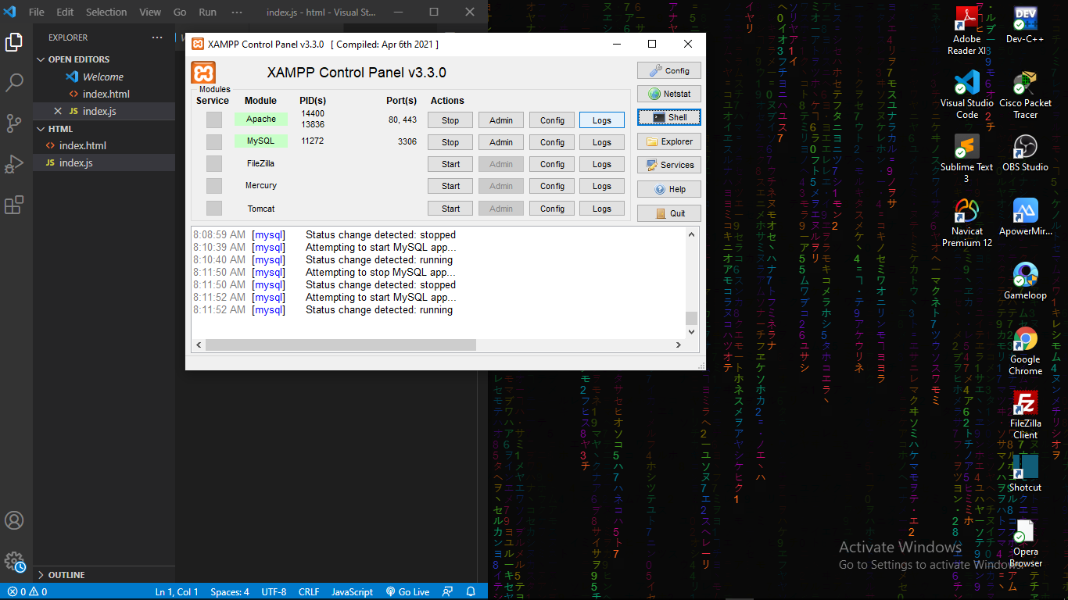Image resolution: width=1068 pixels, height=600 pixels.
Task: Start the FileZilla module
Action: click(450, 164)
